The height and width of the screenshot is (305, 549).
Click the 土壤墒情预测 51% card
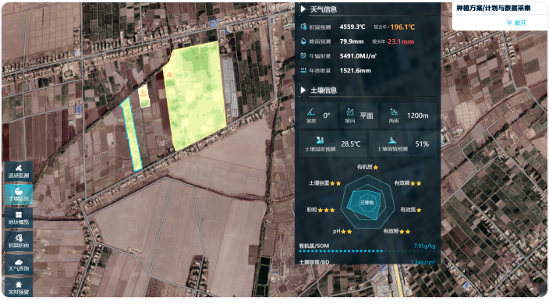click(403, 144)
